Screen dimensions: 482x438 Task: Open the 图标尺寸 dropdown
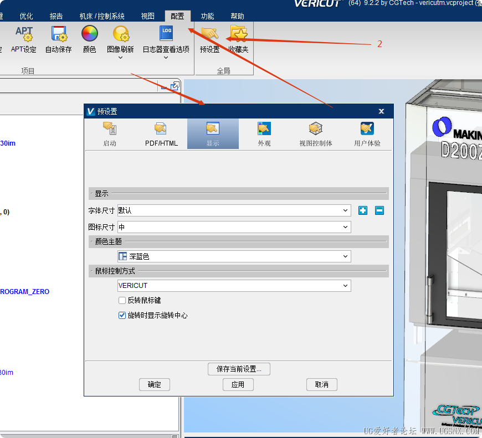[x=234, y=227]
